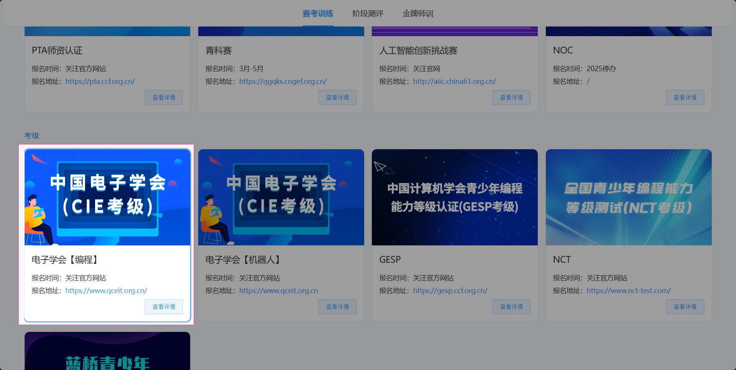Image resolution: width=736 pixels, height=370 pixels.
Task: Click the 青科赛 card title
Action: (219, 50)
